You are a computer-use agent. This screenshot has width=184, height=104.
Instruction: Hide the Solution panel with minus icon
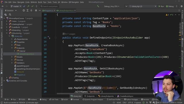40,10
